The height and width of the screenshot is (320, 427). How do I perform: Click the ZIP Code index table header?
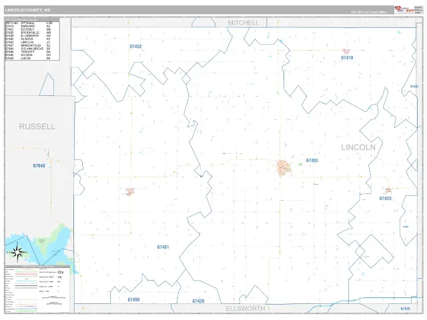click(32, 20)
